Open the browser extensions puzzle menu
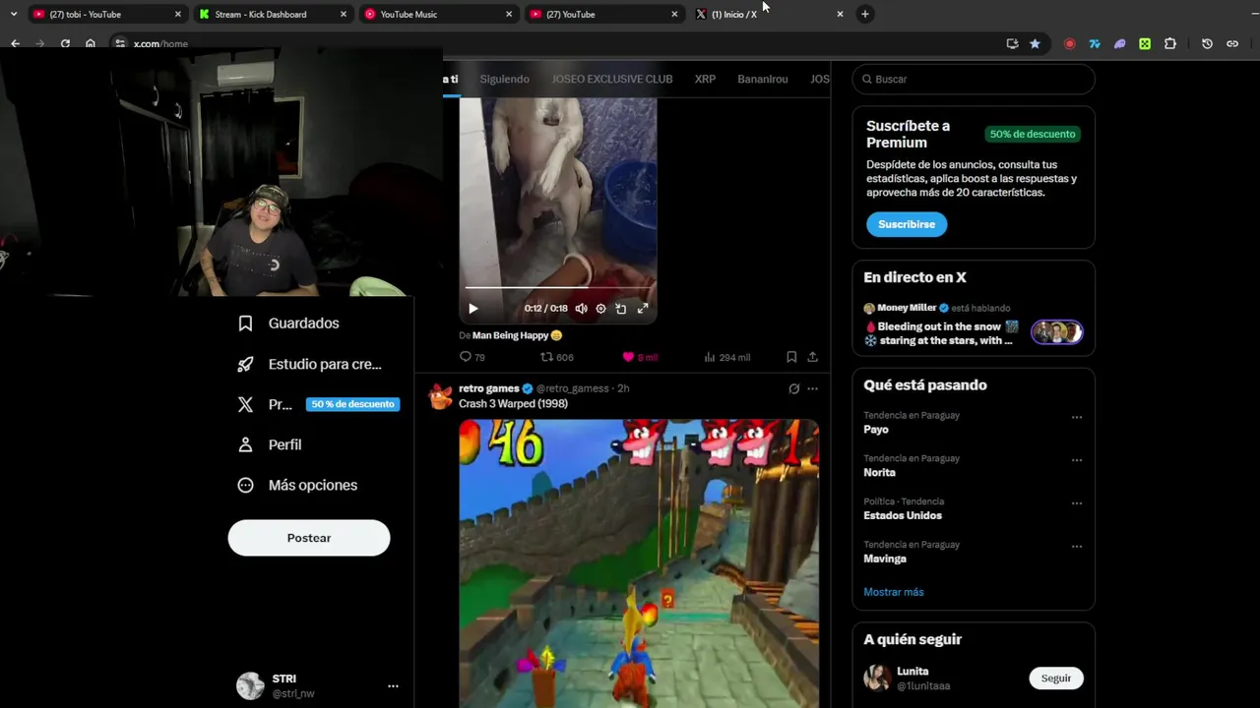This screenshot has height=708, width=1260. pos(1170,43)
